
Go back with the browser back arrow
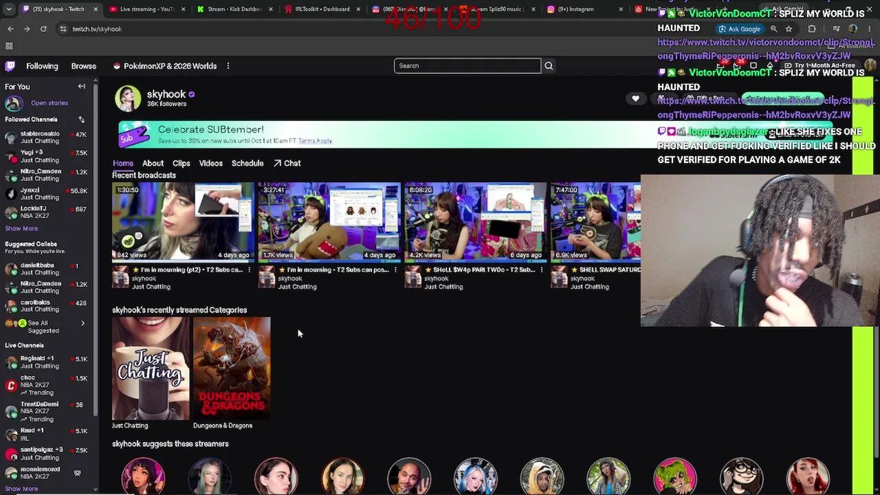[10, 29]
